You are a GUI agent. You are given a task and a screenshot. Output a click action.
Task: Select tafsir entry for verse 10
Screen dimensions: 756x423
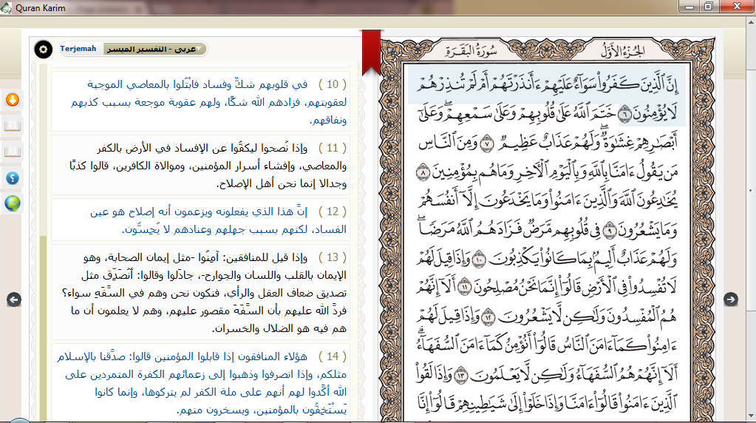click(200, 102)
